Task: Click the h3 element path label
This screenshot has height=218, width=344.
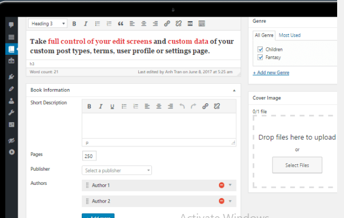Action: [x=32, y=64]
